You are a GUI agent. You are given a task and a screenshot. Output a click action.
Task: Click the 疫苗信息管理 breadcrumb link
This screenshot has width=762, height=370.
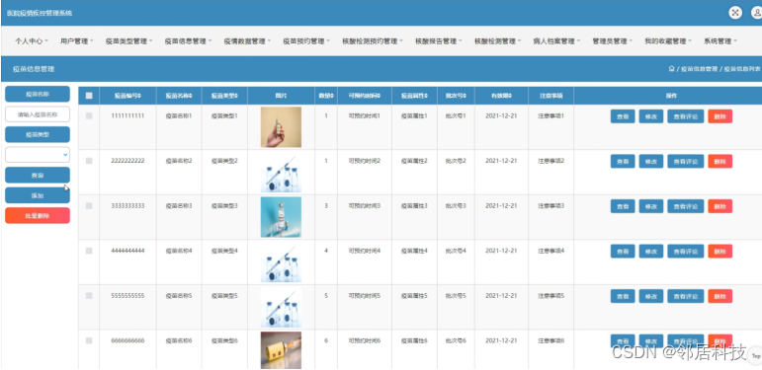point(699,69)
